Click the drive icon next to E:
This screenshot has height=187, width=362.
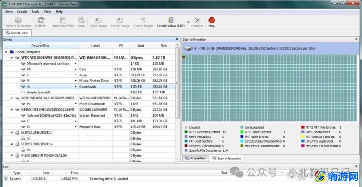coord(23,75)
